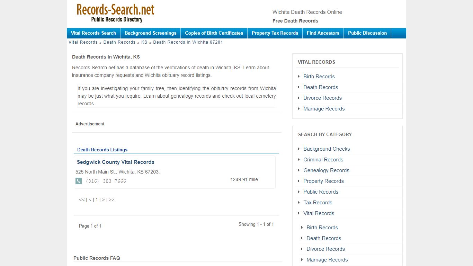Open Property Records category
The width and height of the screenshot is (473, 266).
(323, 181)
